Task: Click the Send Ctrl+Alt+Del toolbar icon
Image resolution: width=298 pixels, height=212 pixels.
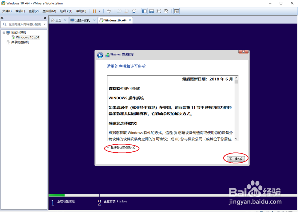Action: (x=109, y=11)
